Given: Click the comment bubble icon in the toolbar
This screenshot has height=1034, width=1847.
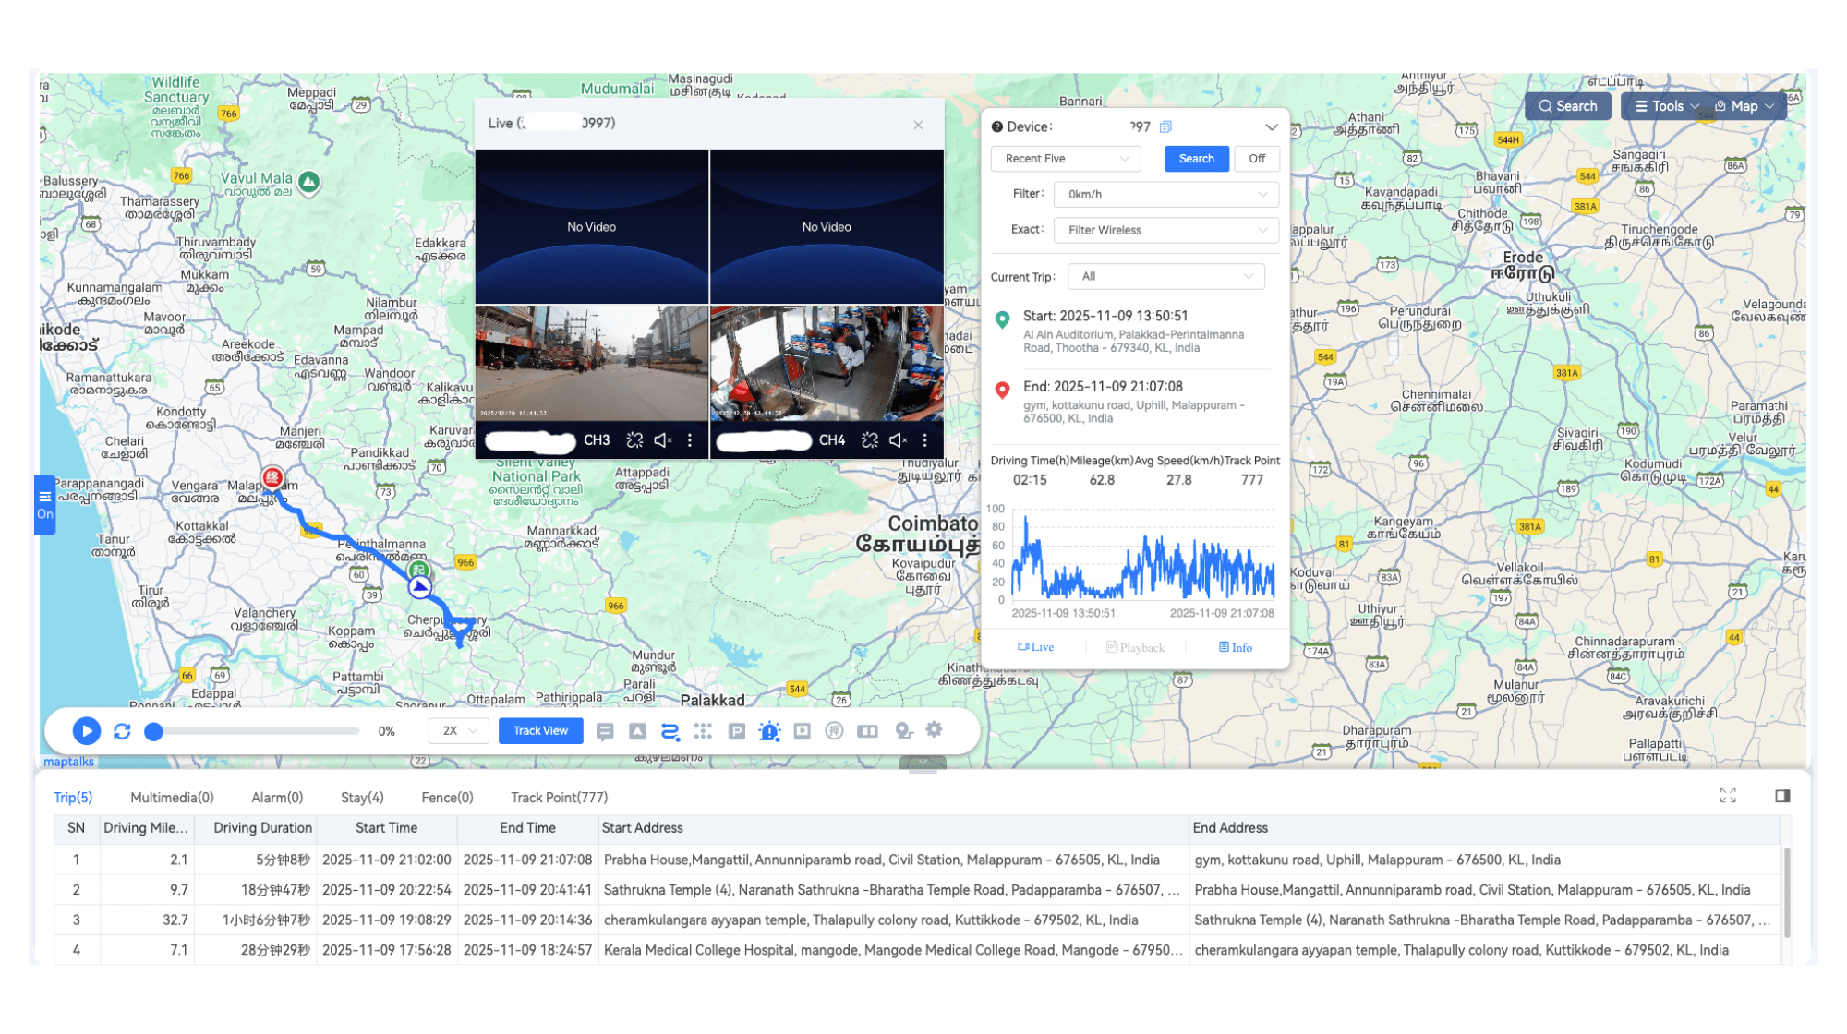Looking at the screenshot, I should click(x=607, y=730).
